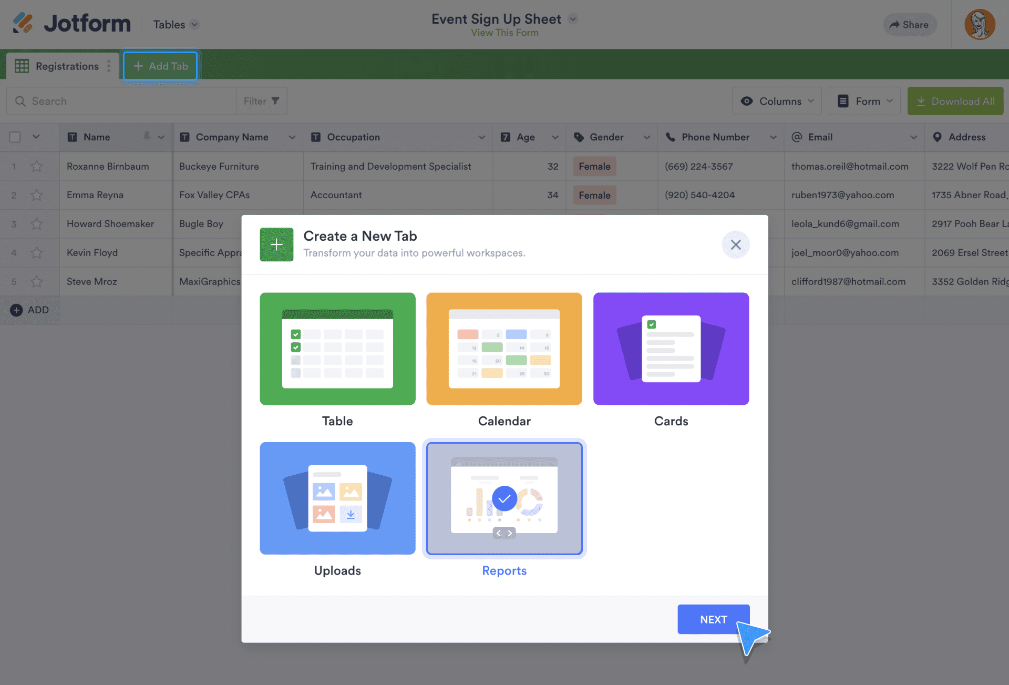The width and height of the screenshot is (1009, 685).
Task: Open the Occupation column menu arrow
Action: 481,137
